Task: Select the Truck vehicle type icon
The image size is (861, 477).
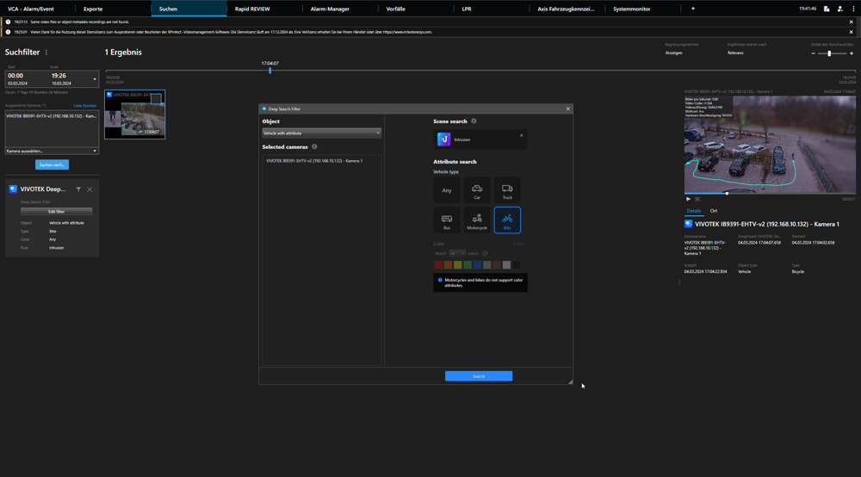Action: [x=507, y=190]
